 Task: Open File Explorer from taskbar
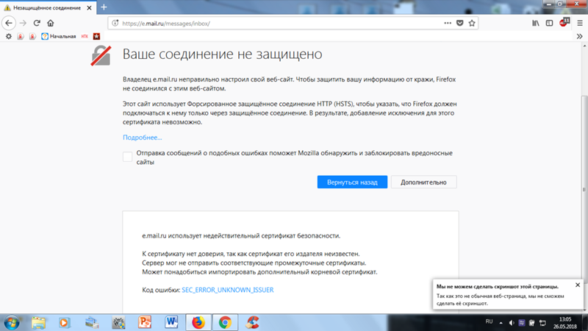pyautogui.click(x=38, y=323)
